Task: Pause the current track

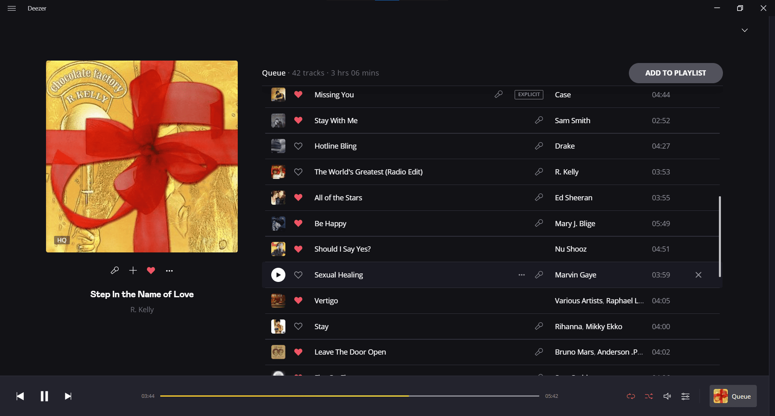Action: (44, 396)
